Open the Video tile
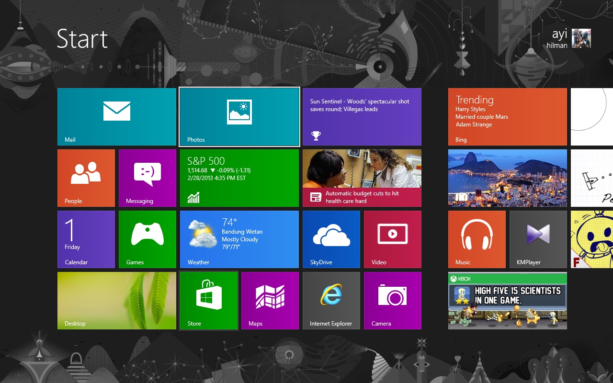This screenshot has height=383, width=613. tap(393, 239)
